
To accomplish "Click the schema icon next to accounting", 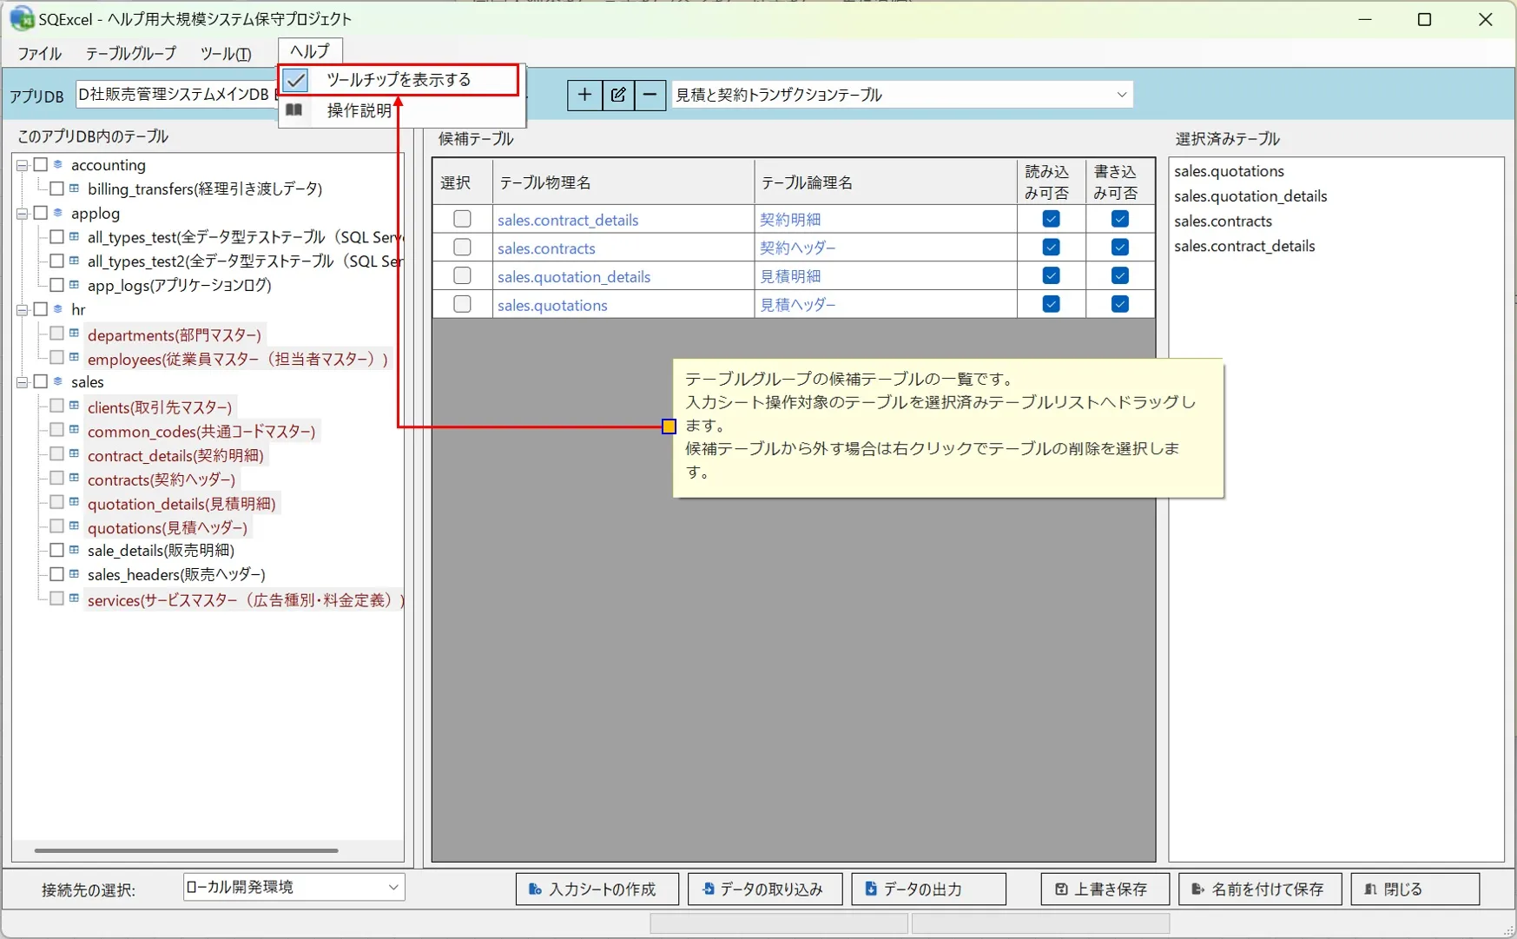I will click(x=58, y=164).
